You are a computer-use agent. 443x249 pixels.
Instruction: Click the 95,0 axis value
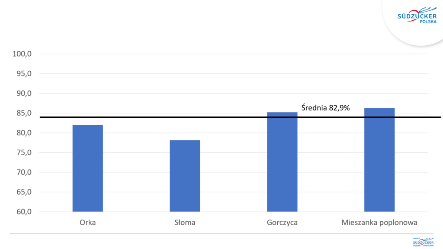24,73
